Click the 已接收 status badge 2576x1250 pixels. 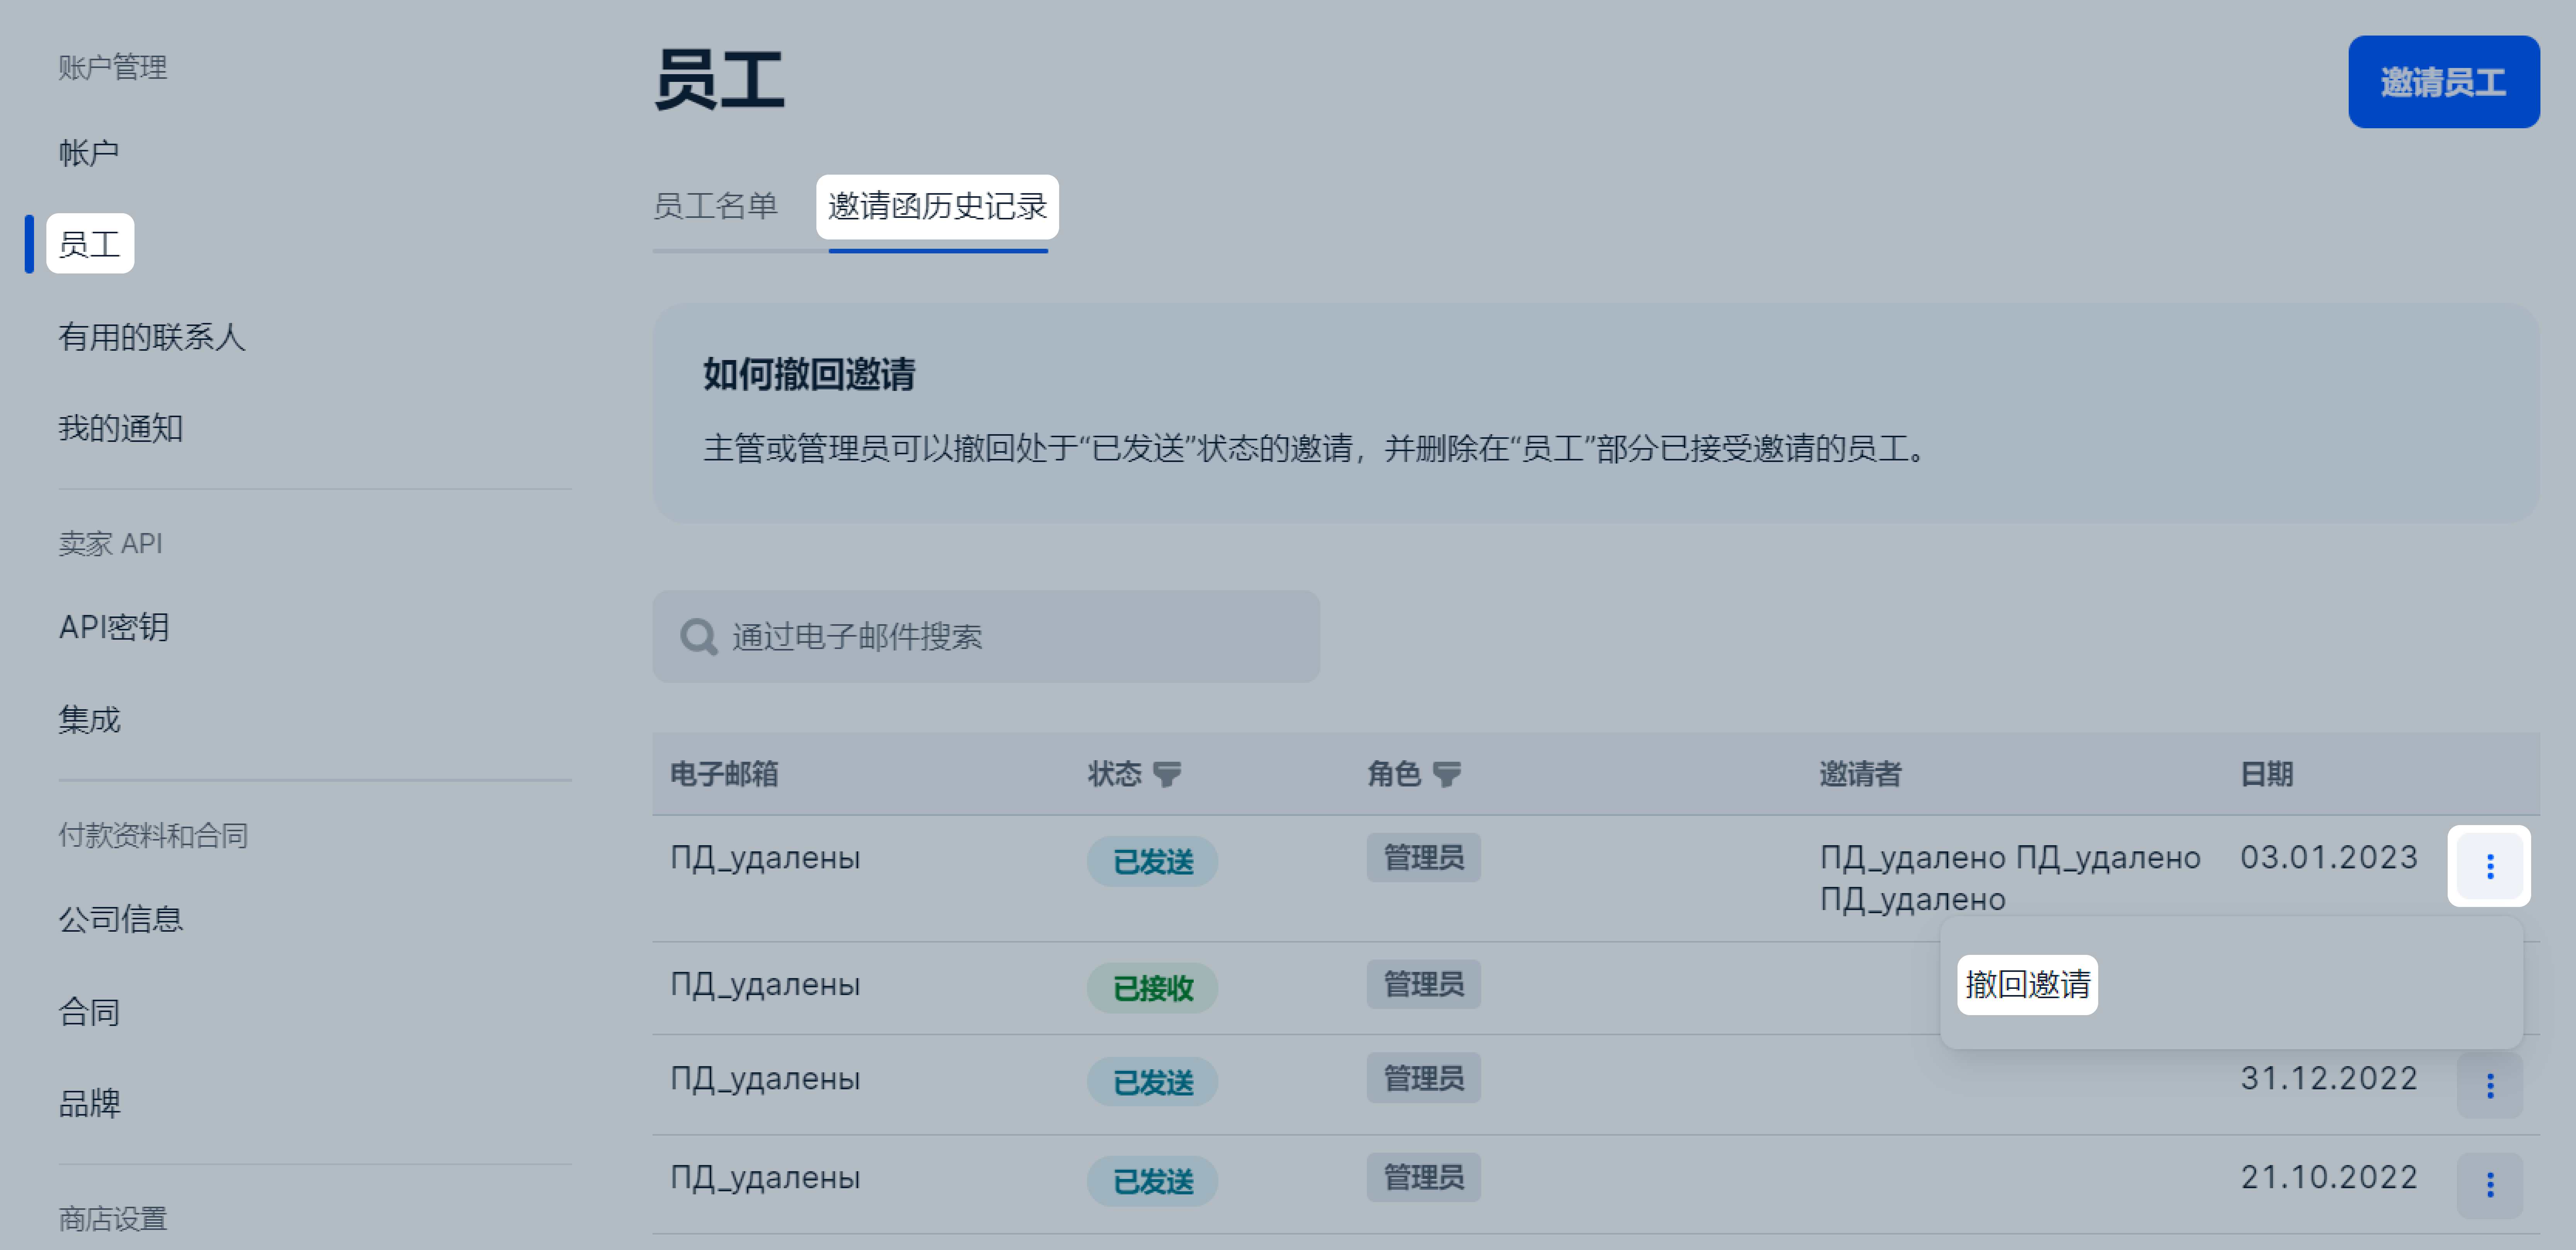1152,988
